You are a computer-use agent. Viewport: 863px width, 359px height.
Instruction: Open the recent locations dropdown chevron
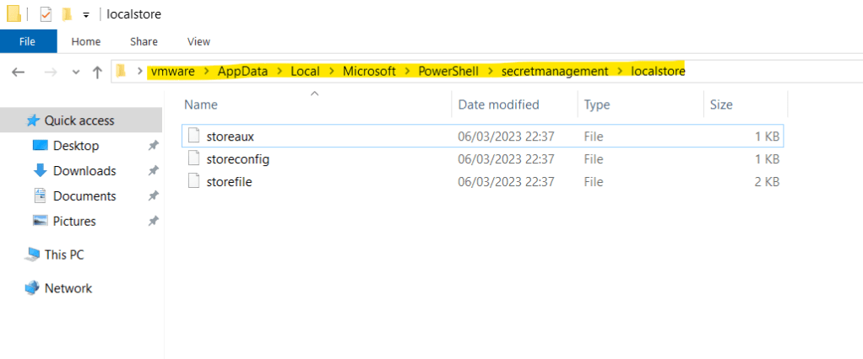click(74, 72)
